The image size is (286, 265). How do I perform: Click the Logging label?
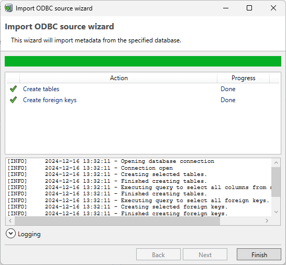pos(29,234)
